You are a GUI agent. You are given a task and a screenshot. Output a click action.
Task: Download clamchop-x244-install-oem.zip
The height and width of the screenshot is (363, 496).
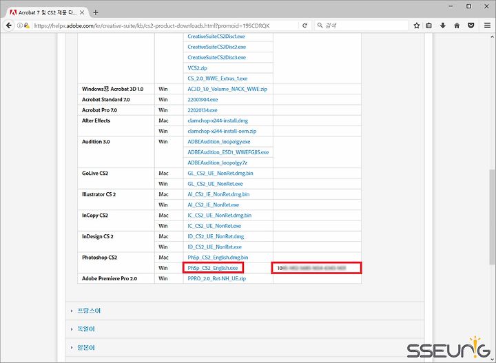point(222,131)
